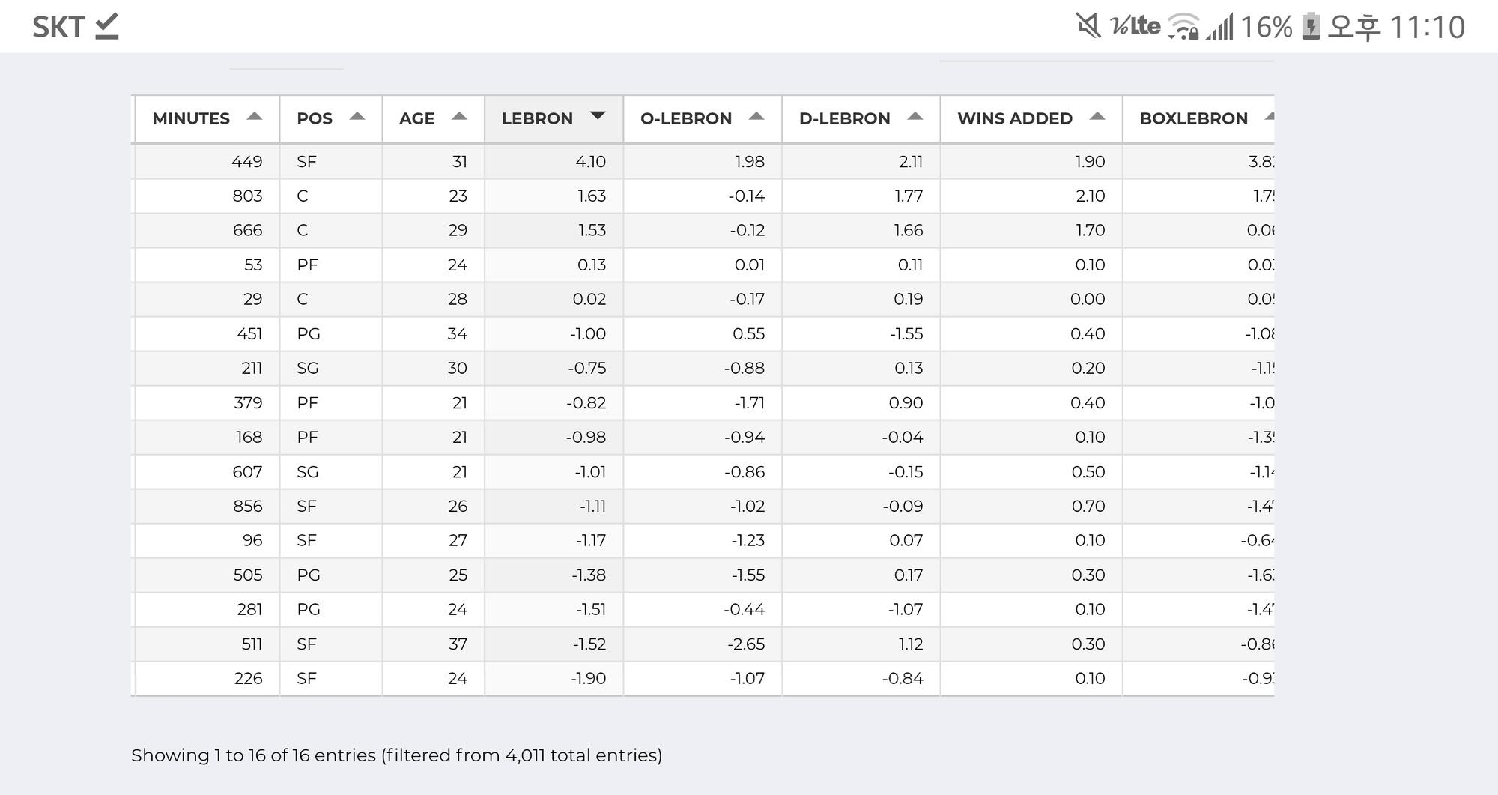
Task: Sort table by BOXLEBRON header
Action: [1193, 118]
